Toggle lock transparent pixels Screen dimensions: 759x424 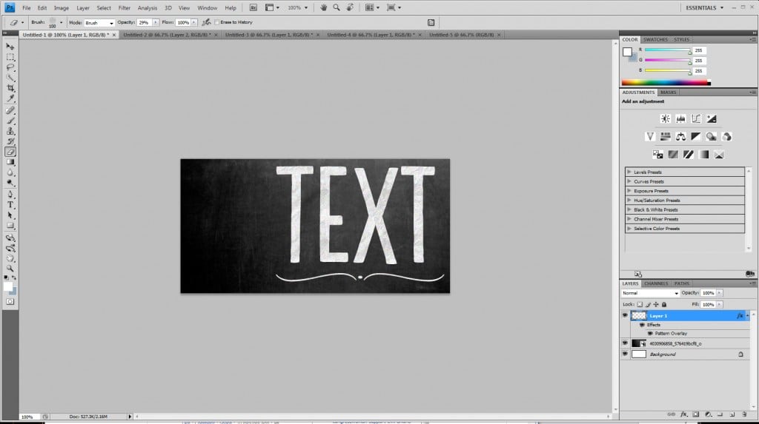pos(640,305)
